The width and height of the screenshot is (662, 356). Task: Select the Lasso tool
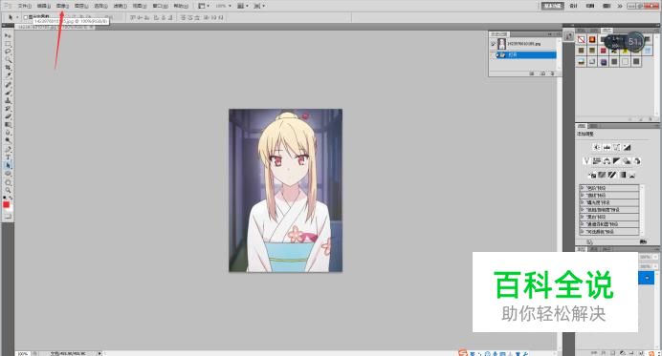[8, 52]
